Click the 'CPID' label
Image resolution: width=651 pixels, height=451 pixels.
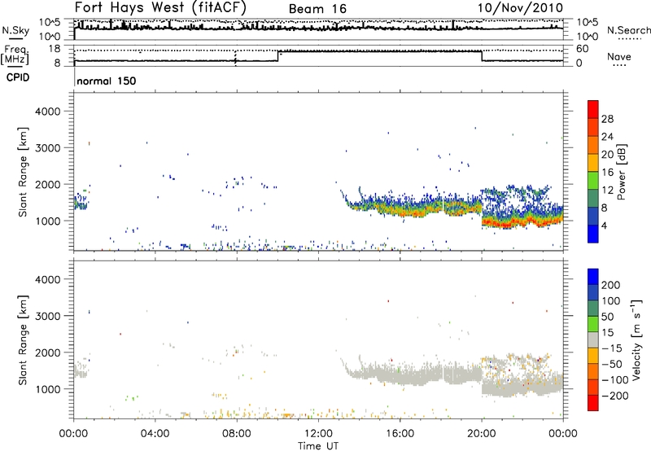(x=18, y=77)
